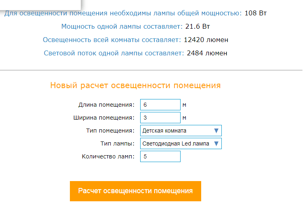
Task: Click the 21.6 Вт lamp power value
Action: [x=198, y=27]
